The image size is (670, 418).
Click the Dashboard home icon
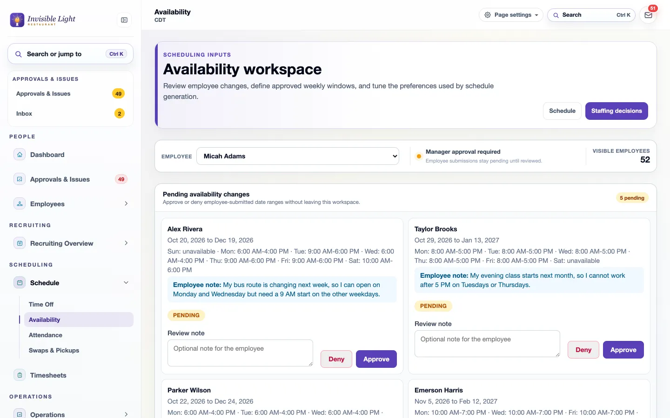click(20, 155)
